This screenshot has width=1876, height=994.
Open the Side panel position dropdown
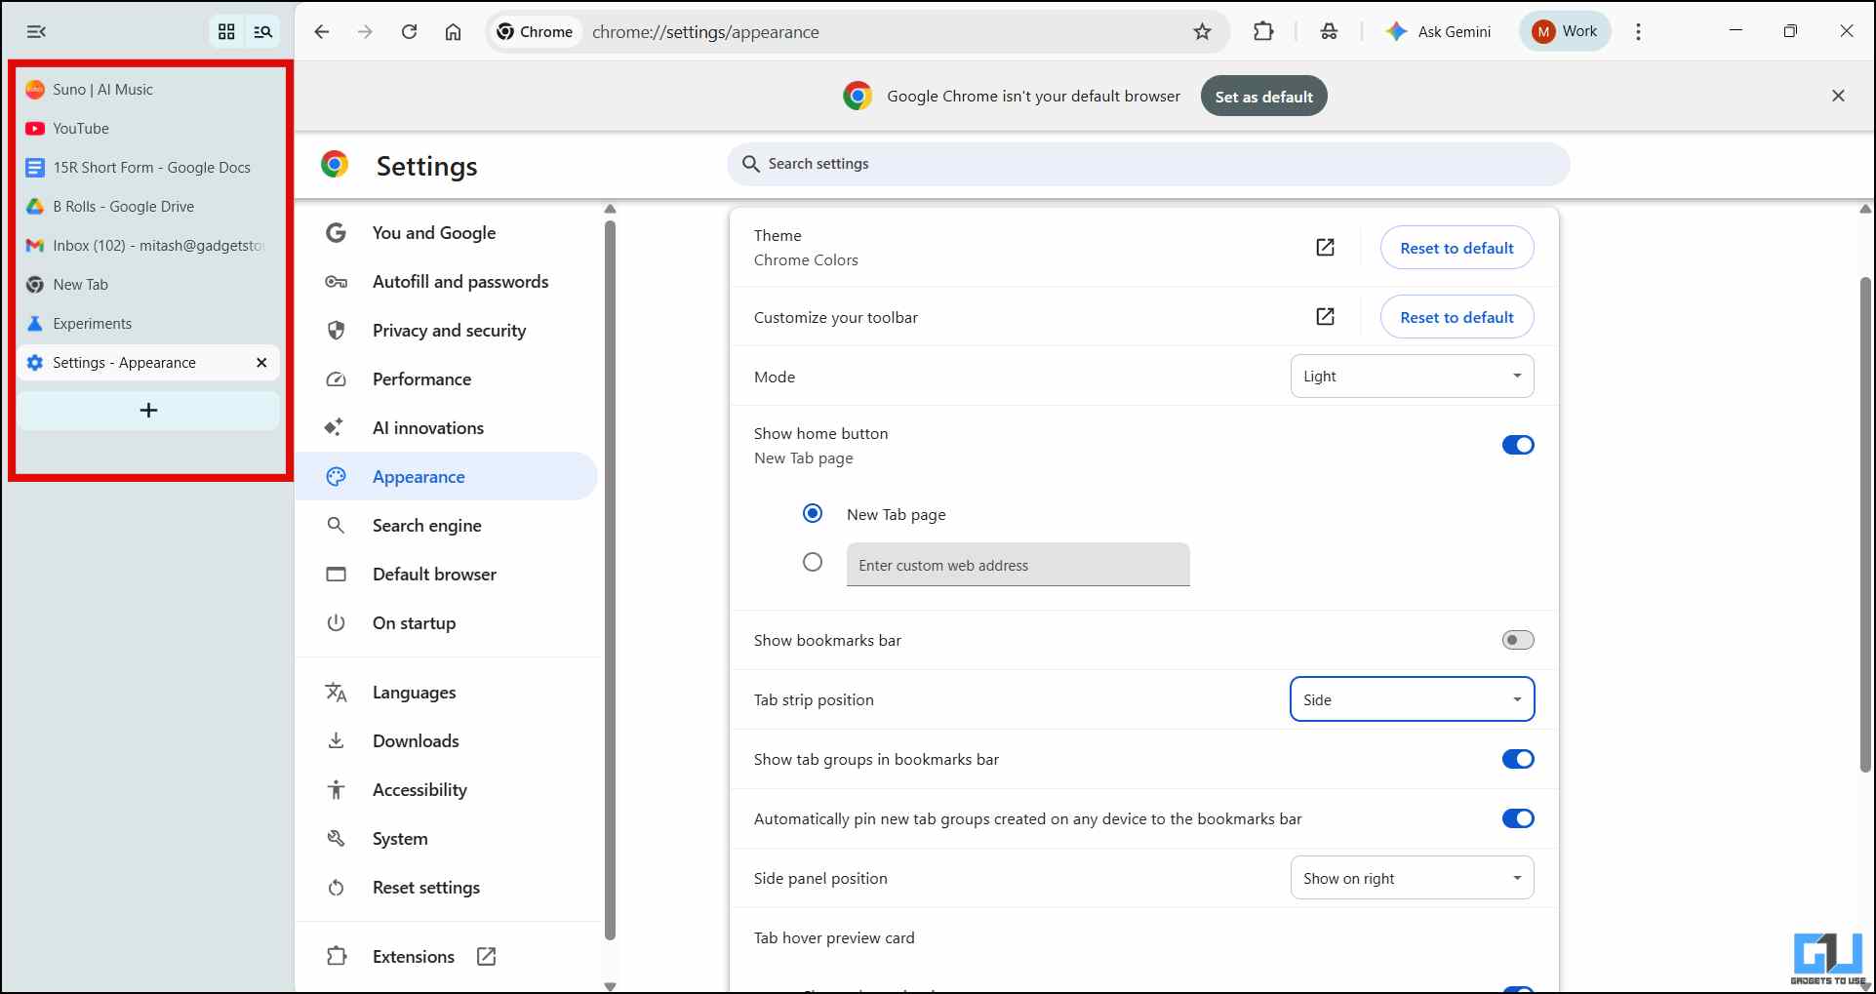click(1411, 878)
